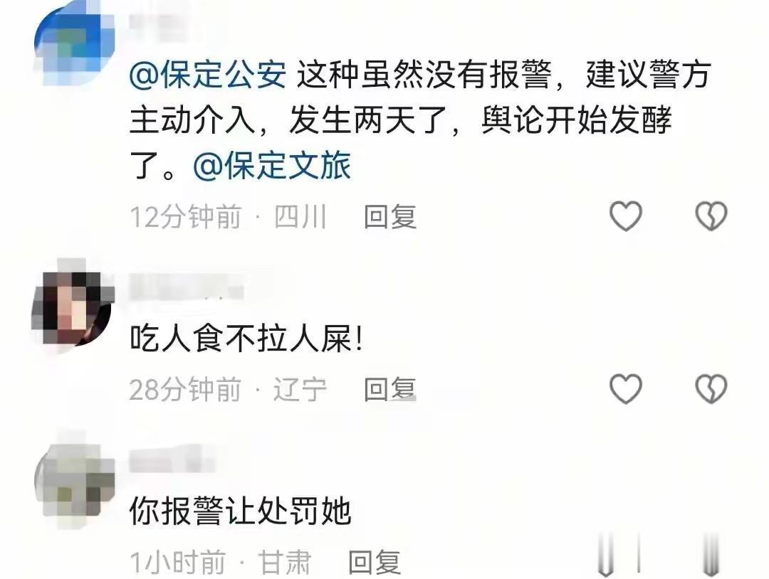Screen dimensions: 769x579
Task: Tap the 1小时前 · 甘肃 timestamp
Action: (220, 562)
